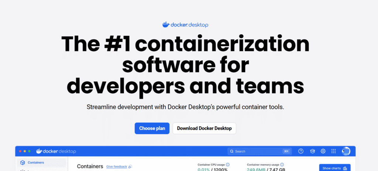This screenshot has height=171, width=378.
Task: Focus the Search field in the app header
Action: (255, 151)
